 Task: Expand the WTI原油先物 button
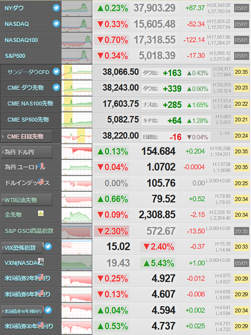[x=27, y=200]
